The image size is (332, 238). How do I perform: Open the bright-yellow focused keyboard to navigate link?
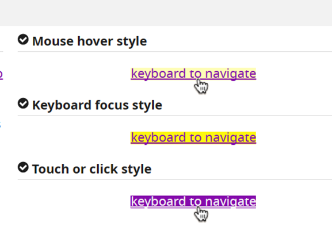point(193,138)
